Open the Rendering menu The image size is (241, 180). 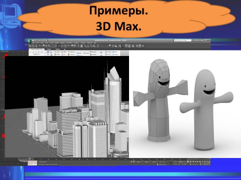click(76, 42)
